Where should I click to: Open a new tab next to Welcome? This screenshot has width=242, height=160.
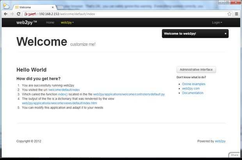[x=60, y=7]
